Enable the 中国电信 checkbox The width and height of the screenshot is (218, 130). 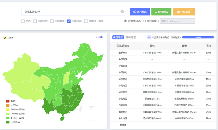35,21
